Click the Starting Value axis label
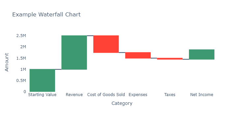This screenshot has height=118, width=244. 42,95
